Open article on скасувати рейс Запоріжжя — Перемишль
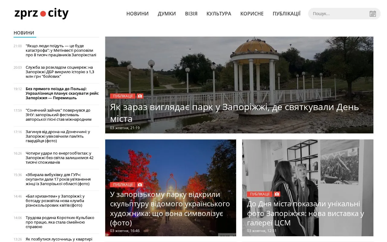This screenshot has width=387, height=242. [62, 93]
